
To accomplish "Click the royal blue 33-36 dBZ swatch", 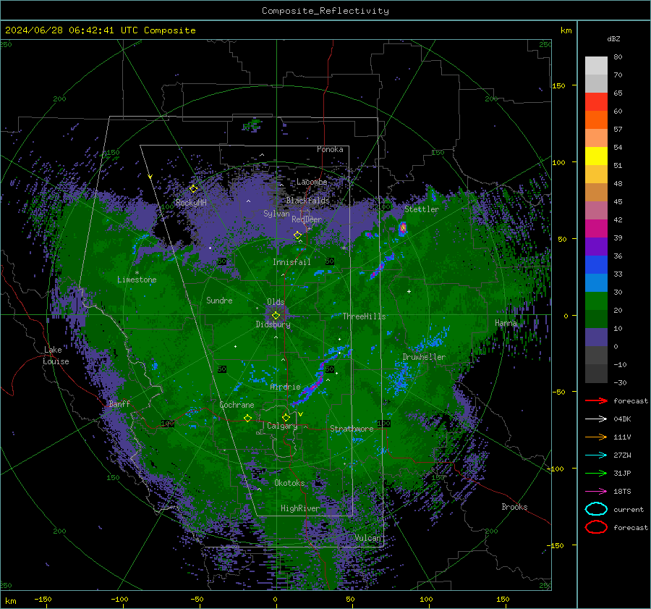I will click(x=596, y=265).
